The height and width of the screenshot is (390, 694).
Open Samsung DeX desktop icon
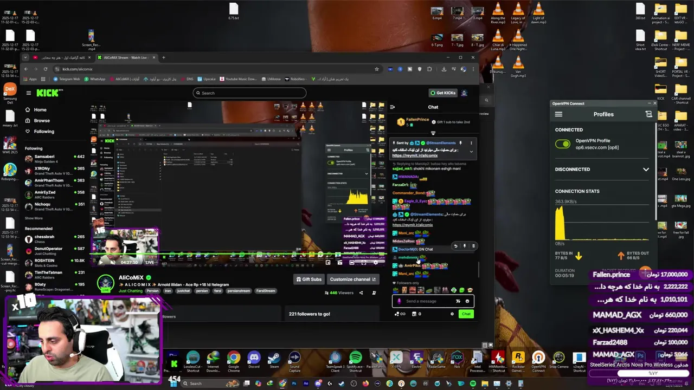point(10,93)
